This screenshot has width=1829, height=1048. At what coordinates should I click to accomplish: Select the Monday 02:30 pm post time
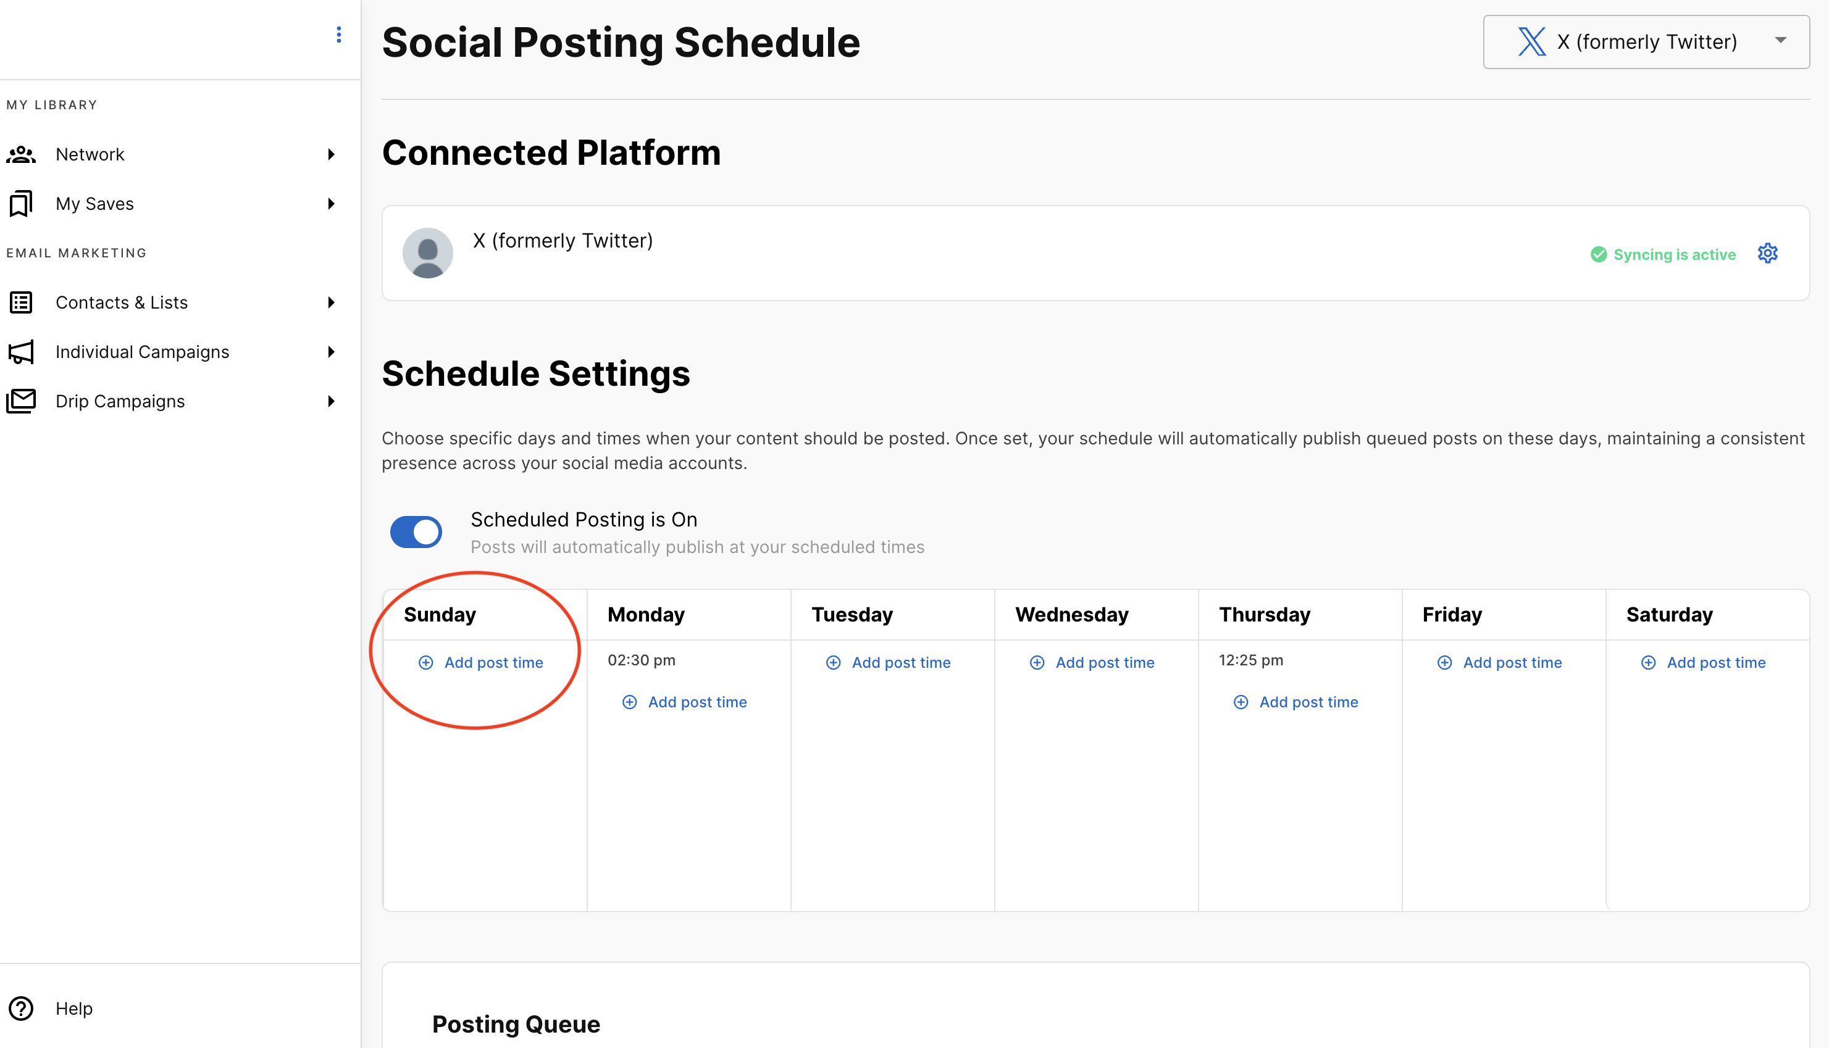point(642,660)
